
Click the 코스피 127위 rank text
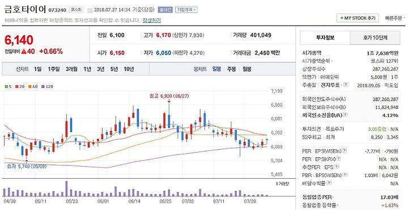pos(384,61)
